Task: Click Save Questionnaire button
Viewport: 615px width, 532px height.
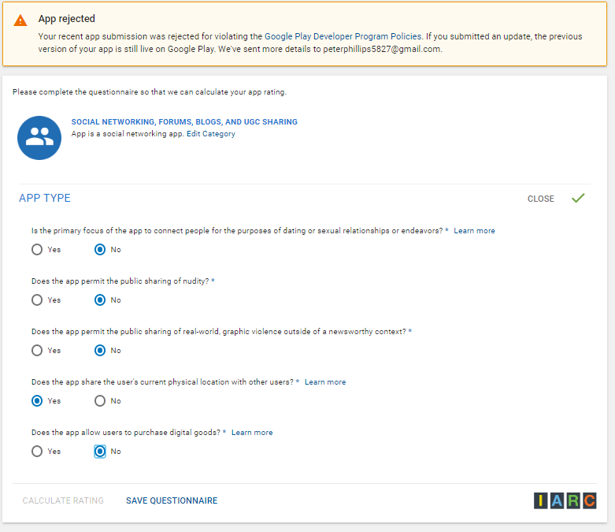Action: coord(172,500)
